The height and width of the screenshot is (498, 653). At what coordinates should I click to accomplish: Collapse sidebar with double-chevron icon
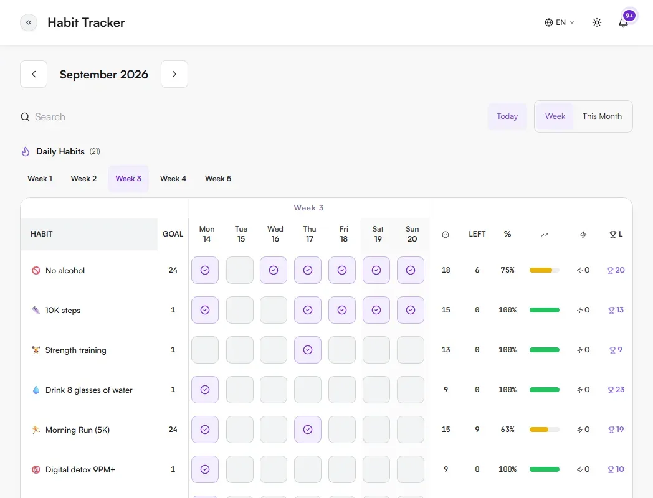pos(29,22)
